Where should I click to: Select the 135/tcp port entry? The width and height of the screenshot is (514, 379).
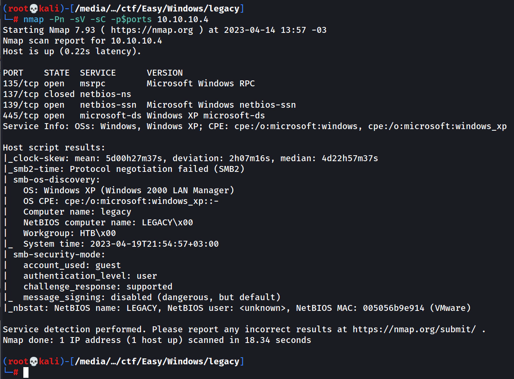(x=21, y=84)
